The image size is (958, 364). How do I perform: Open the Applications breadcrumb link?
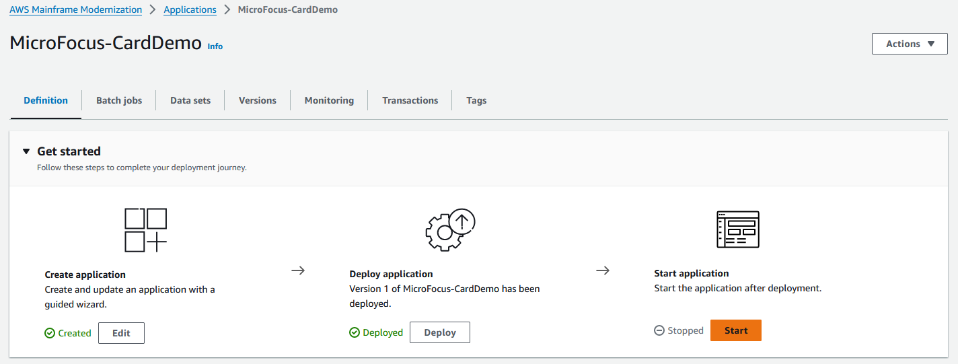190,10
